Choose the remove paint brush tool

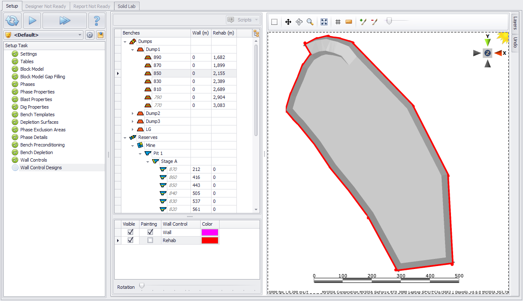pos(374,22)
